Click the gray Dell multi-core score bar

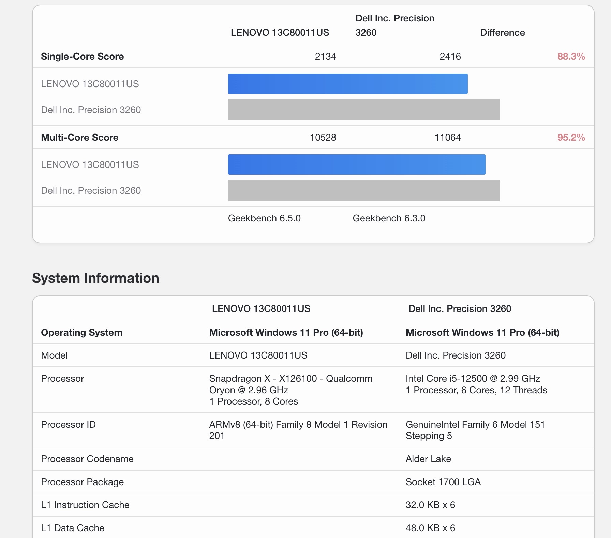point(363,190)
